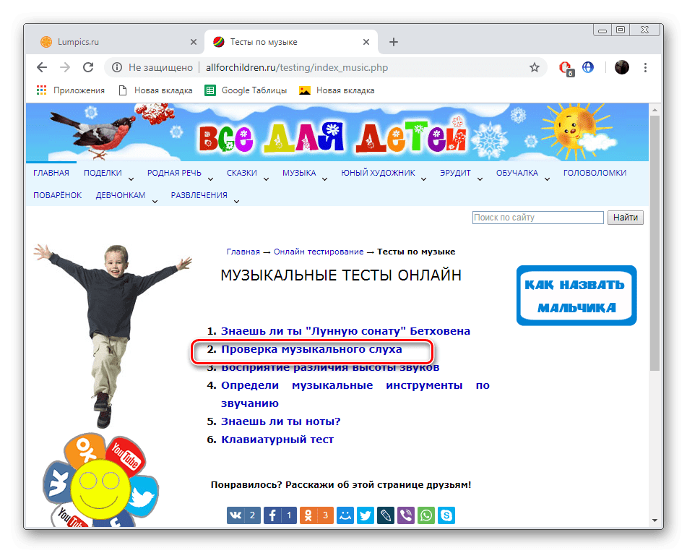Click the blue globe extension icon
Screen dimensions: 687x553
(x=587, y=67)
